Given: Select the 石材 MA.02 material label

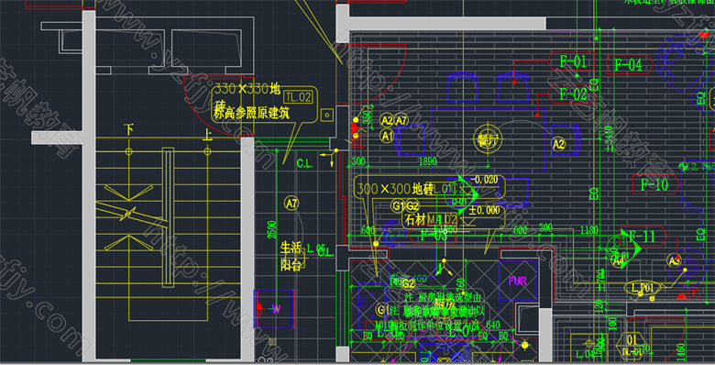Looking at the screenshot, I should point(431,220).
